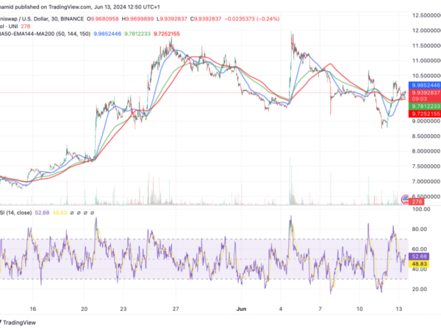441x330 pixels.
Task: Click the green 9.7812233 price axis tag
Action: point(425,106)
